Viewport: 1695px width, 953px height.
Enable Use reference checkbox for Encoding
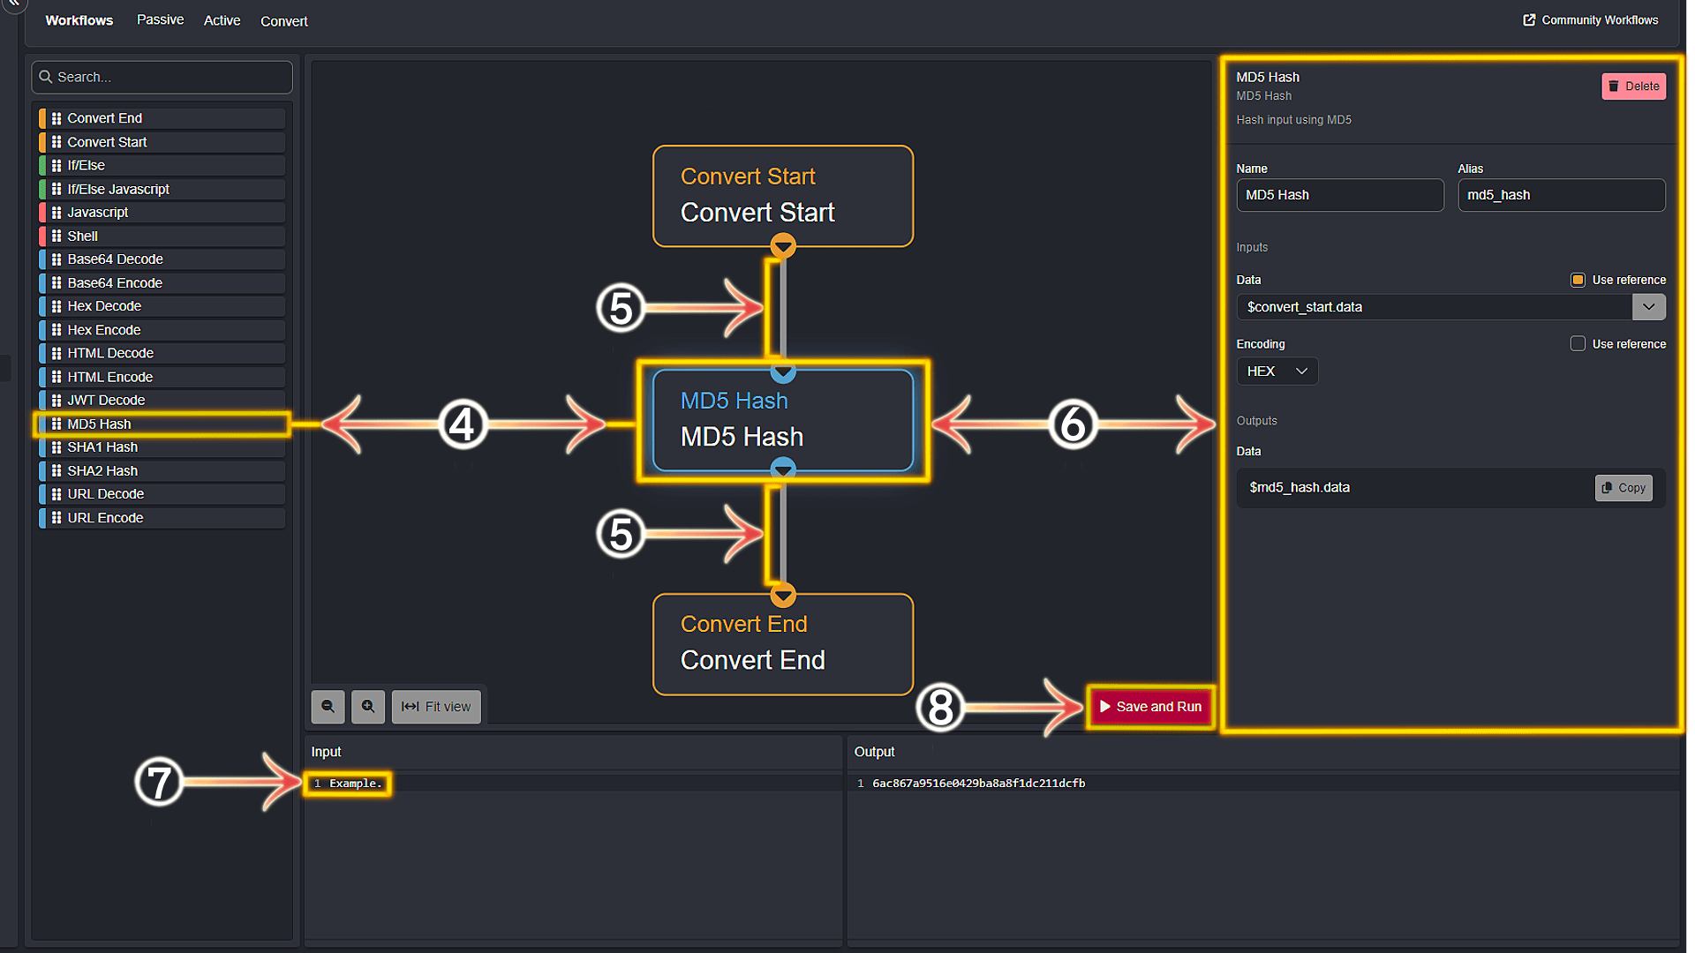(1578, 344)
